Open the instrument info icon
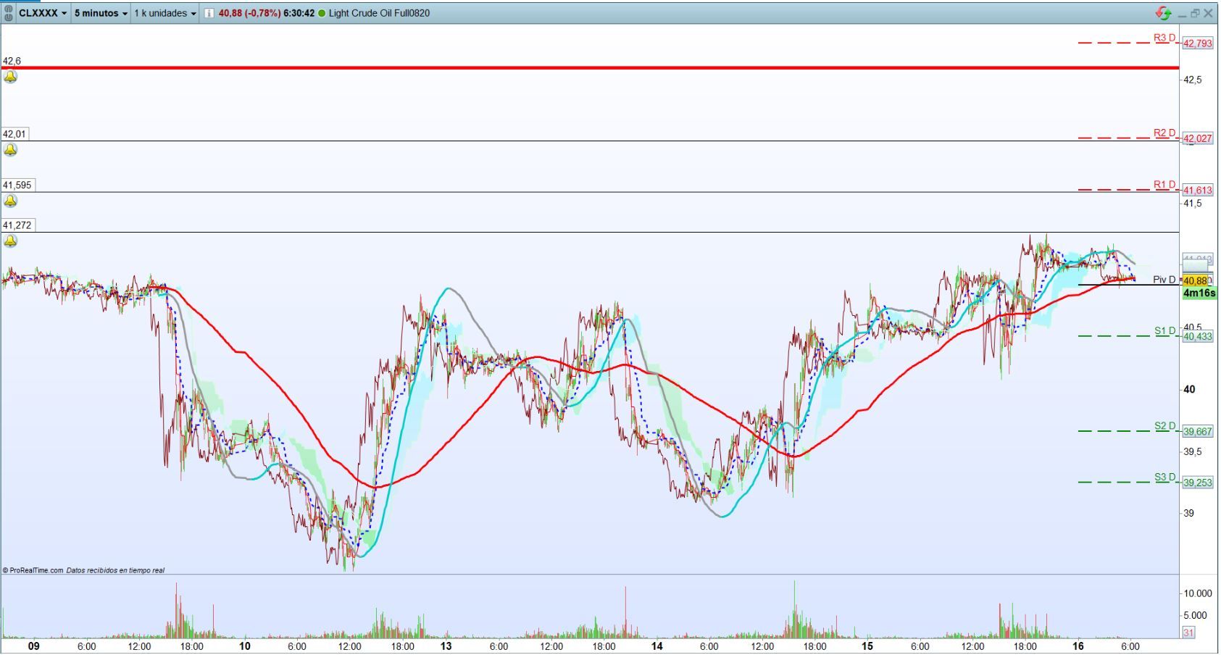Image resolution: width=1221 pixels, height=655 pixels. click(209, 13)
